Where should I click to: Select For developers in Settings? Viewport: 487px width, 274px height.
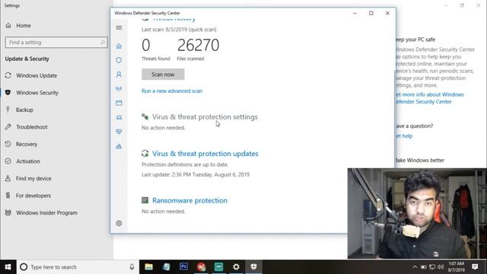pos(33,196)
